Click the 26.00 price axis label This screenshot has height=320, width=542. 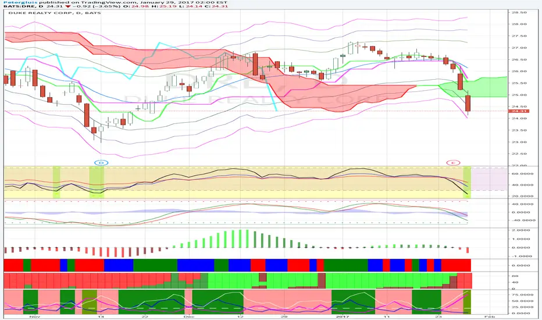click(519, 71)
